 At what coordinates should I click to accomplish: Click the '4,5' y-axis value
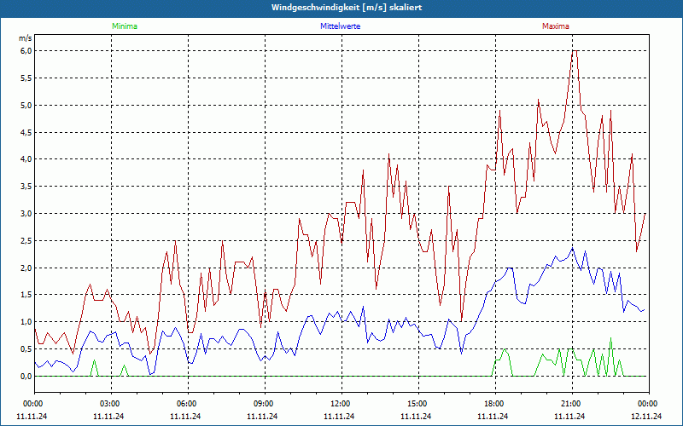pyautogui.click(x=26, y=132)
